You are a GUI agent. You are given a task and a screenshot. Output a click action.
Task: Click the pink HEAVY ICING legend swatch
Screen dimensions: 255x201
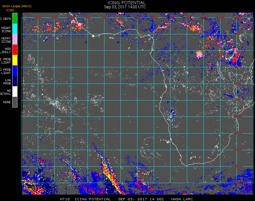[x=15, y=39]
